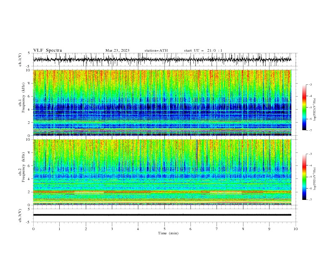
Task: Click time axis tick label "9"
Action: pyautogui.click(x=269, y=229)
